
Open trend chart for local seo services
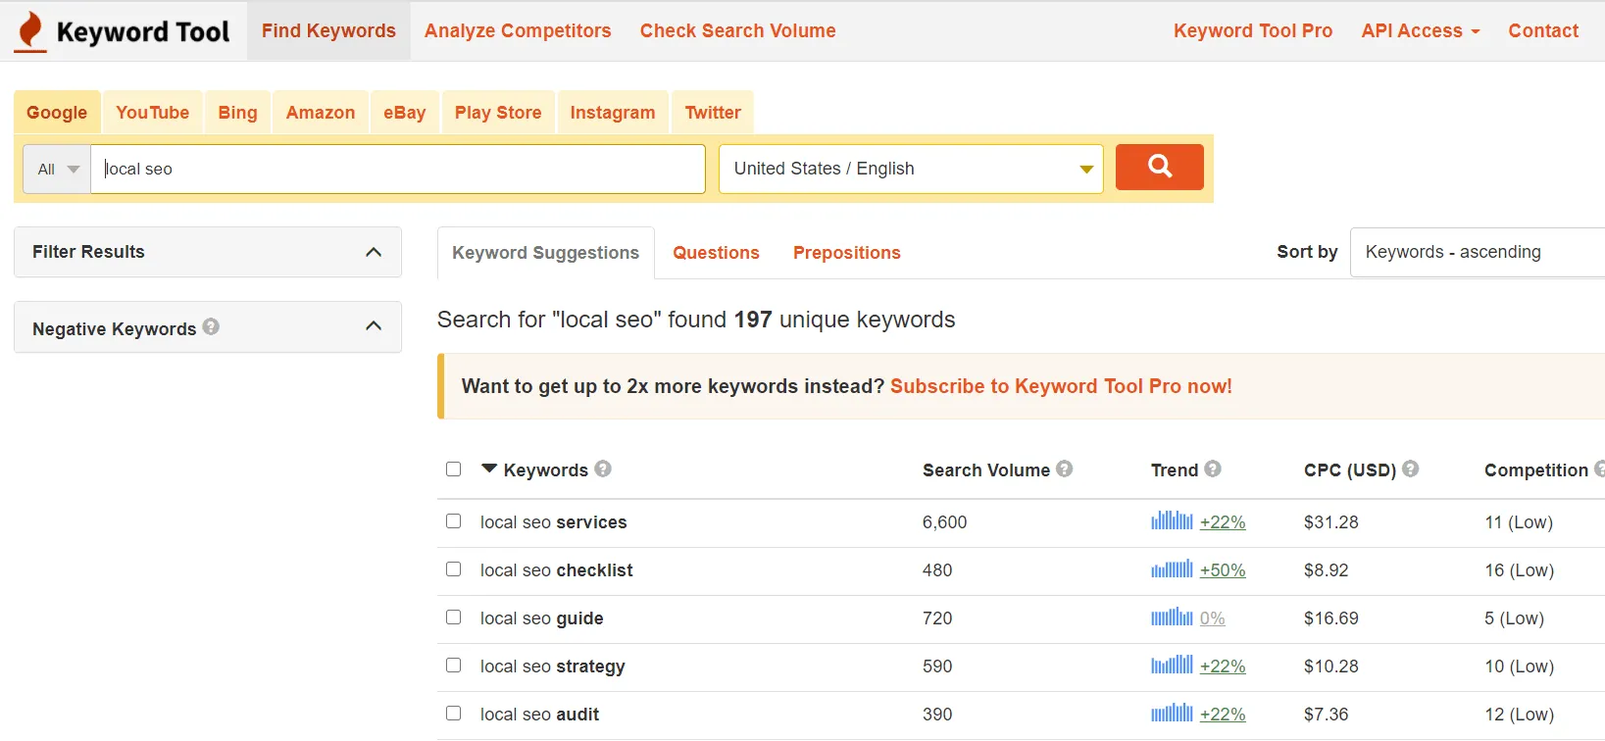[x=1172, y=521]
